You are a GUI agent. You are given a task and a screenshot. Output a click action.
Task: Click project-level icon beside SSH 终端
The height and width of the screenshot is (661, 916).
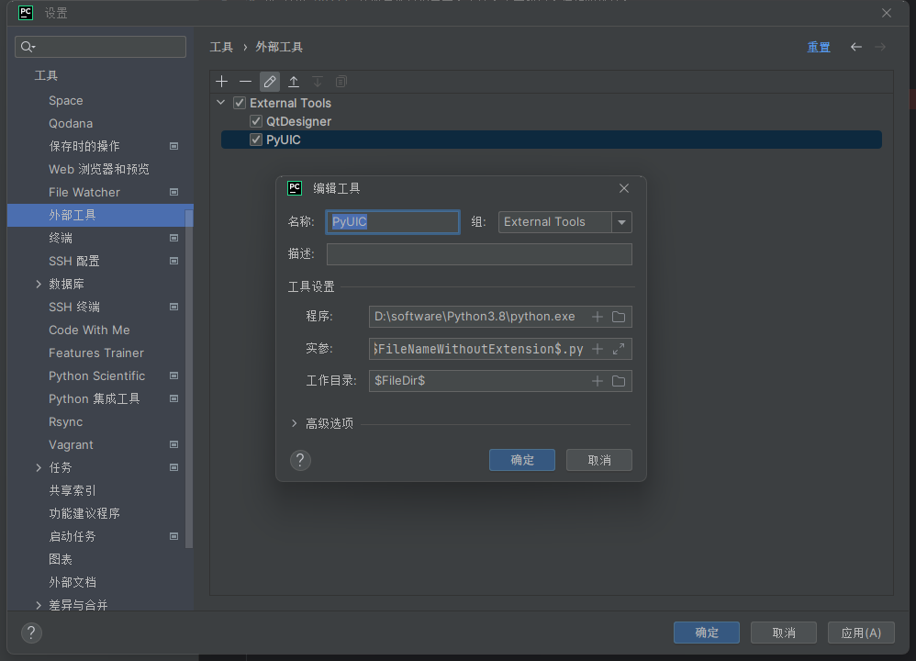click(173, 307)
